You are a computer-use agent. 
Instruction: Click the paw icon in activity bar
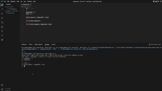2,40
